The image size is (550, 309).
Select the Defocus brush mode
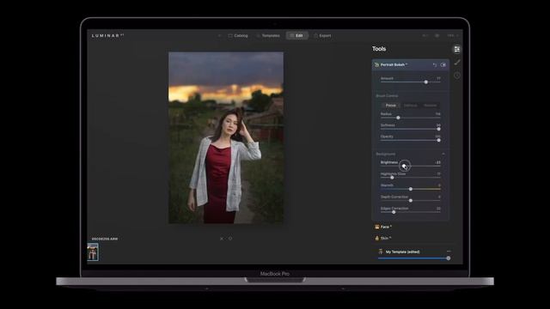410,106
